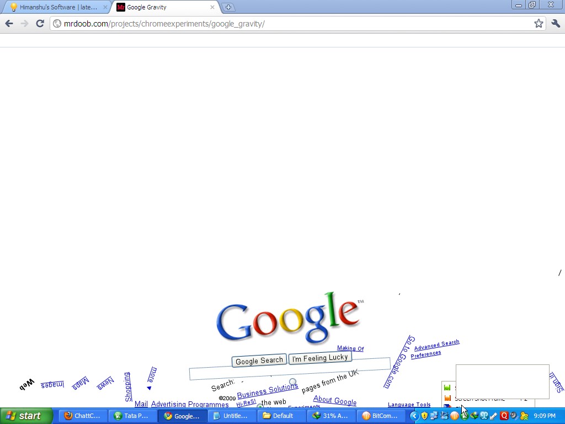Screen dimensions: 565x424
Task: Follow the Go to Google.com link
Action: [399, 362]
